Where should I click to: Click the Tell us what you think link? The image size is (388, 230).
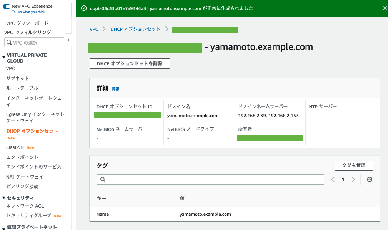28,12
